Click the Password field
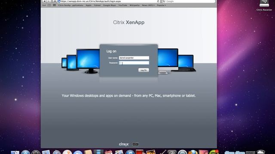This screenshot has height=154, width=275. tap(134, 63)
